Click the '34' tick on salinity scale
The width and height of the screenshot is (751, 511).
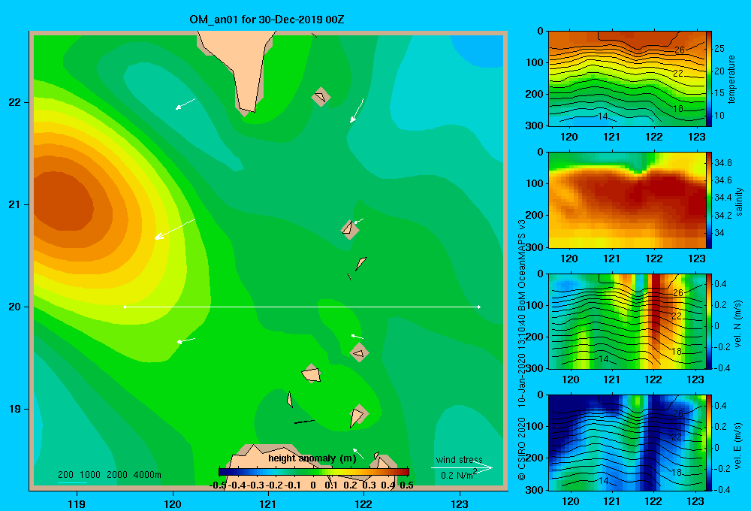719,233
